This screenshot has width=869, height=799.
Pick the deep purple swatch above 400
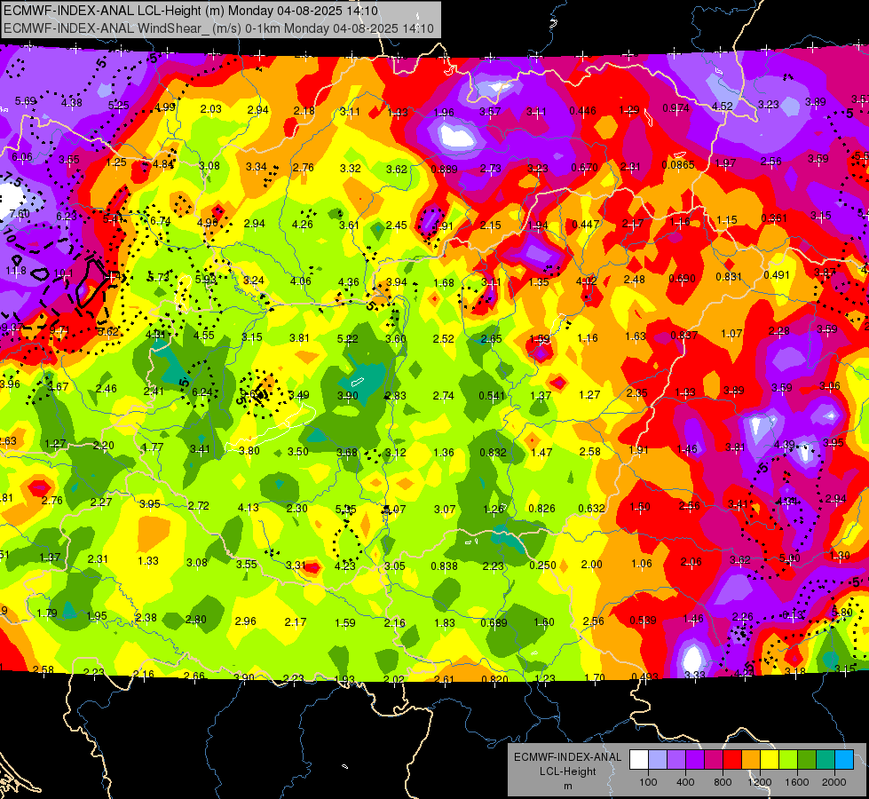[695, 760]
